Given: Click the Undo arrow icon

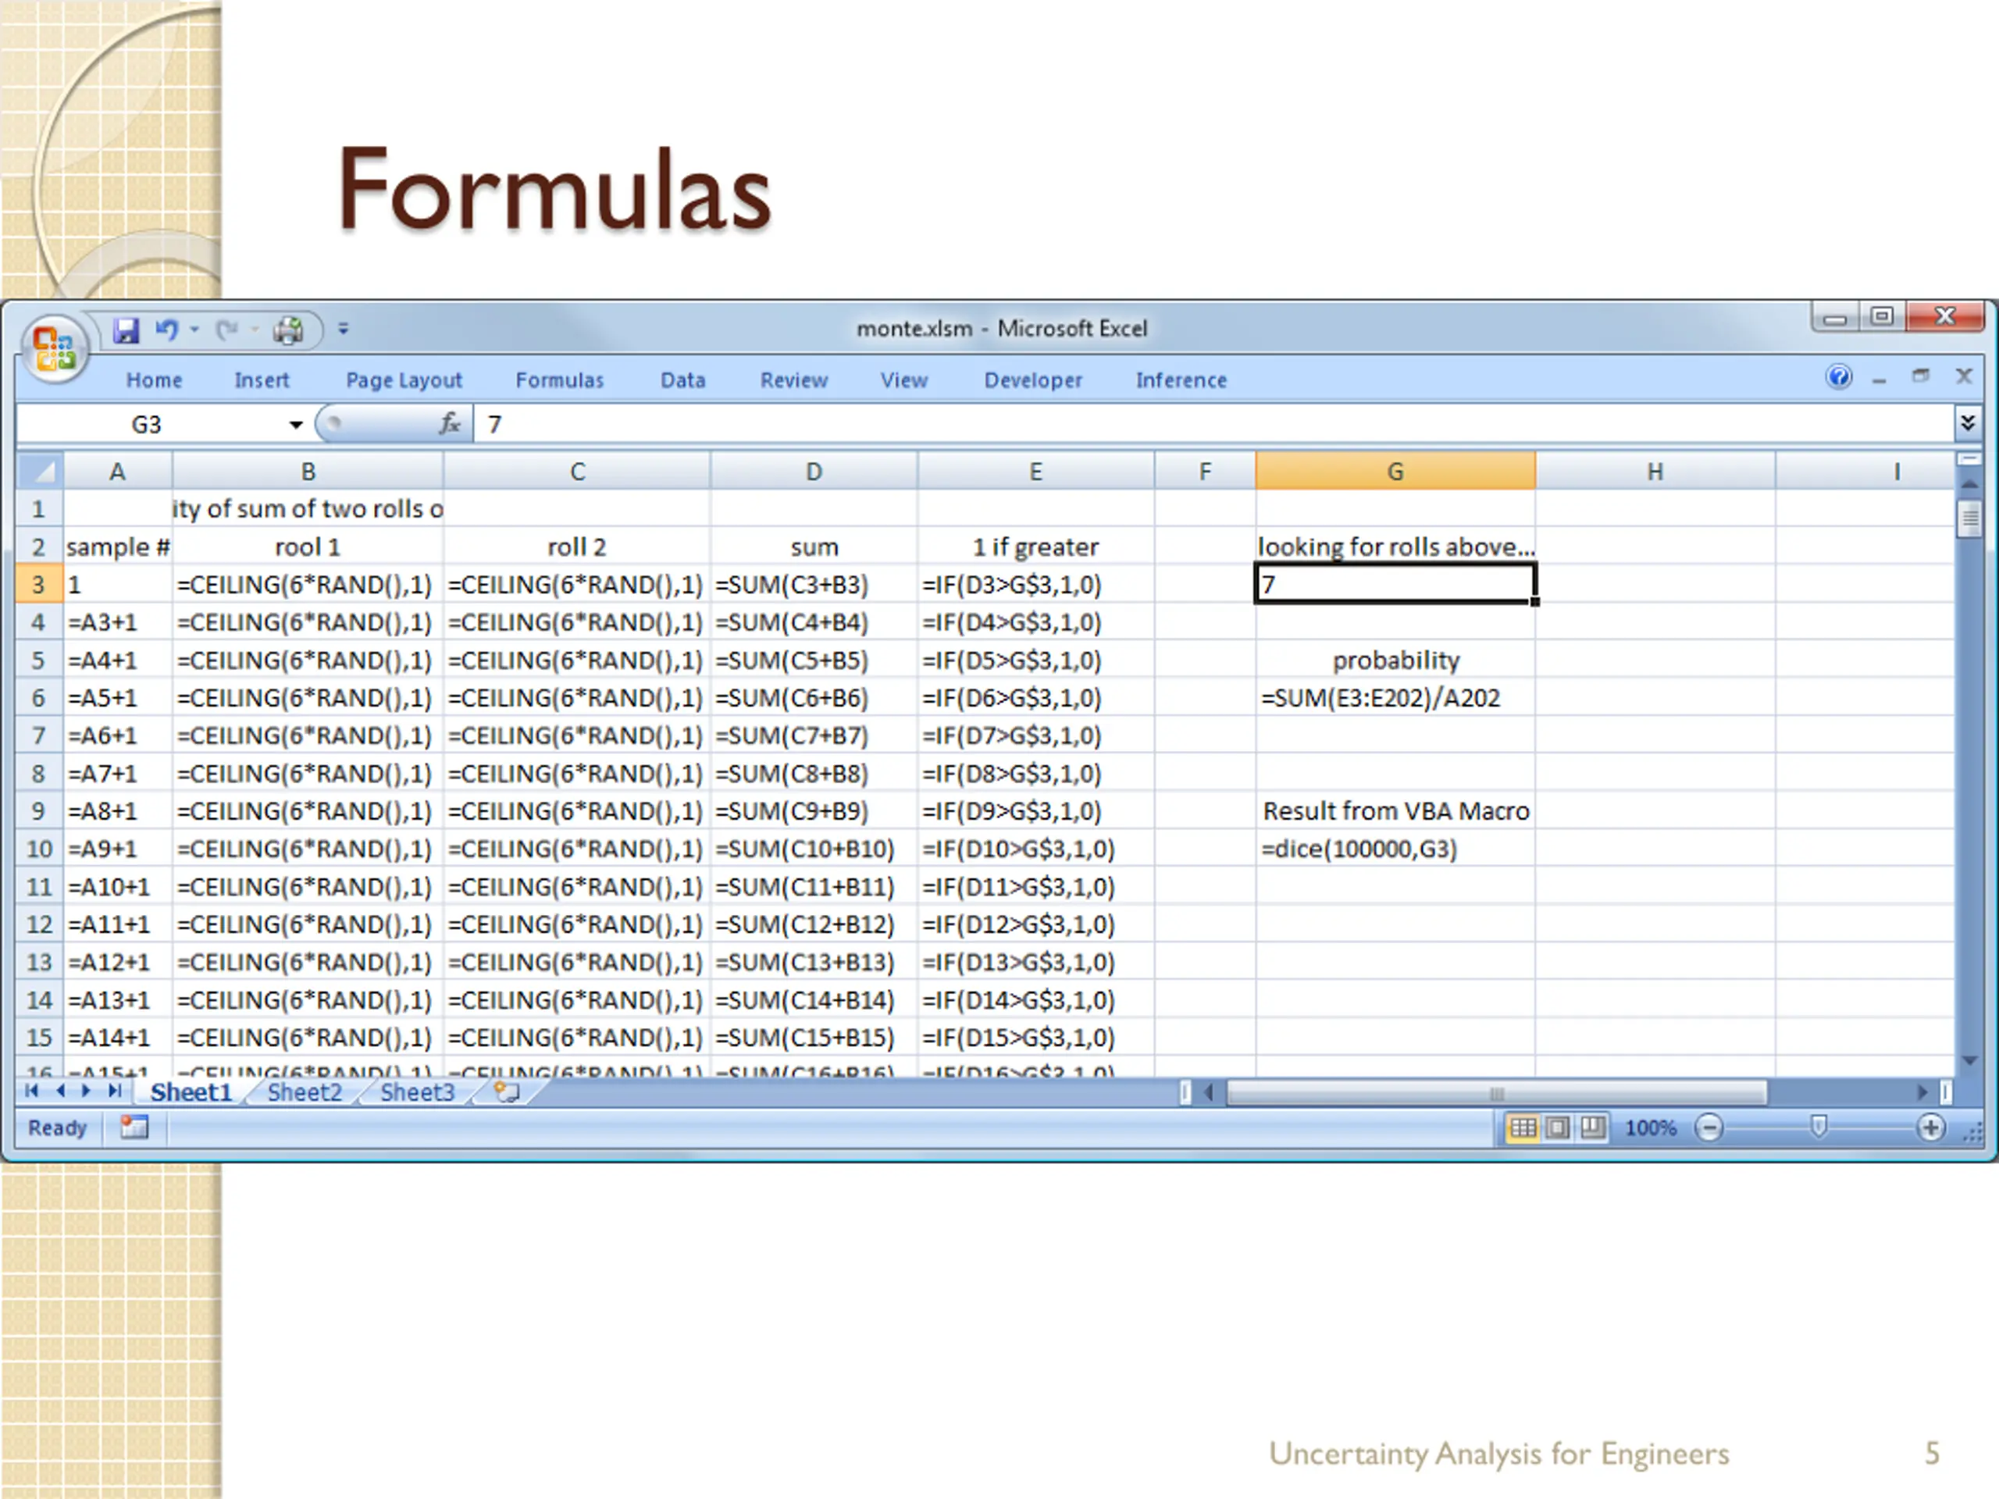Looking at the screenshot, I should (166, 329).
